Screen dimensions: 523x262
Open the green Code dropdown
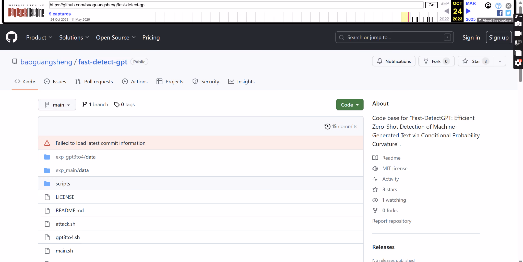(350, 105)
